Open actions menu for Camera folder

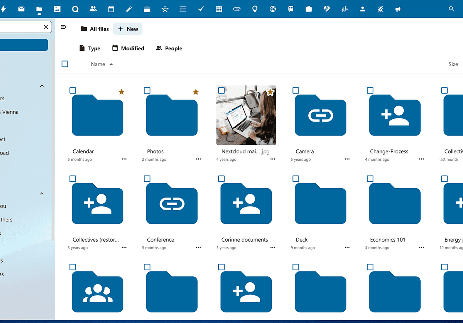point(347,159)
